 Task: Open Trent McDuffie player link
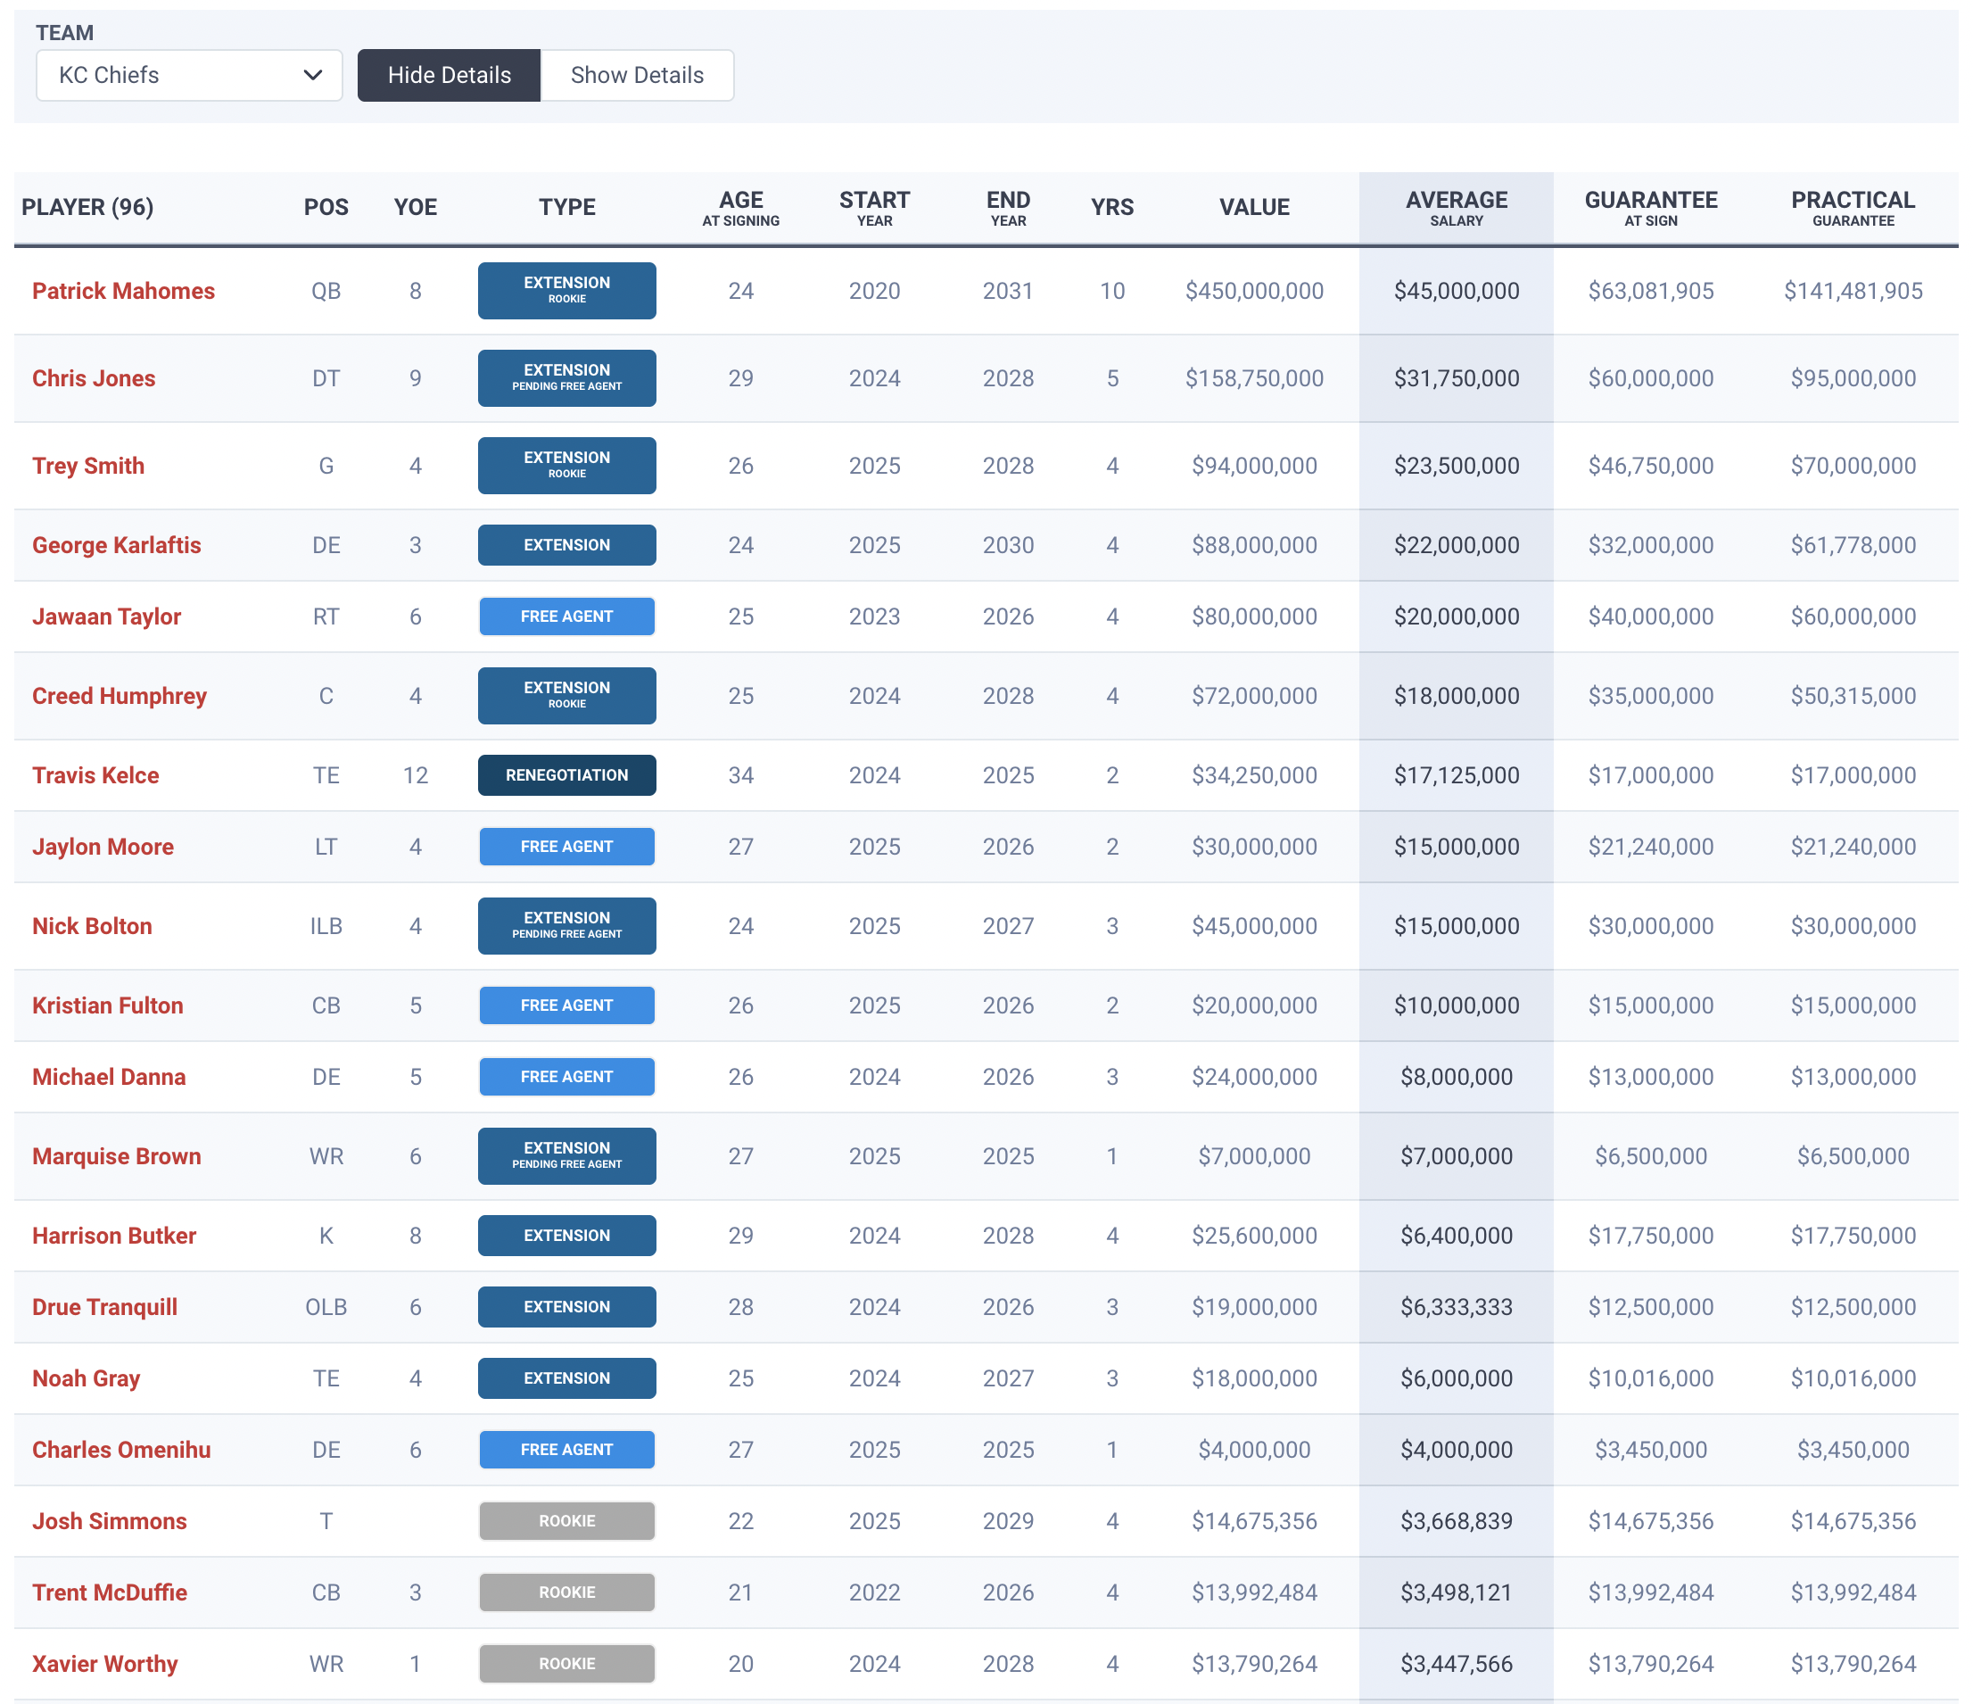(x=110, y=1592)
